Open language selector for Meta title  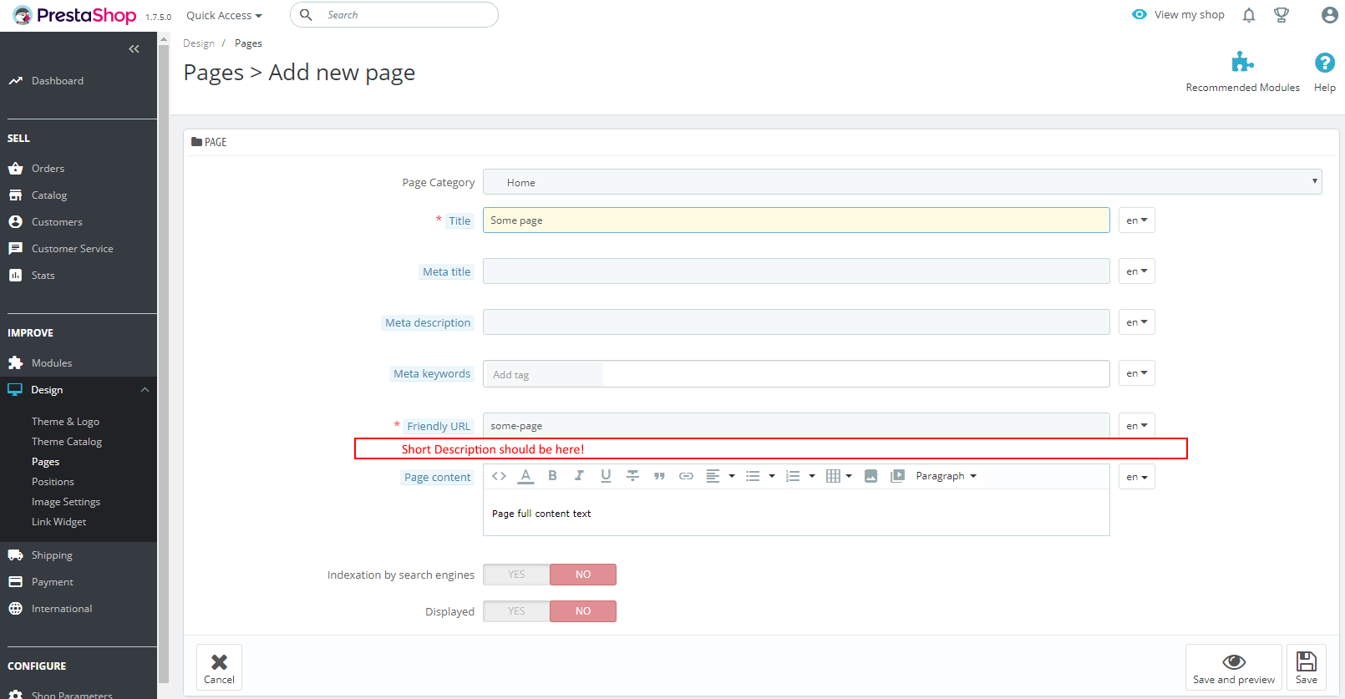1136,271
